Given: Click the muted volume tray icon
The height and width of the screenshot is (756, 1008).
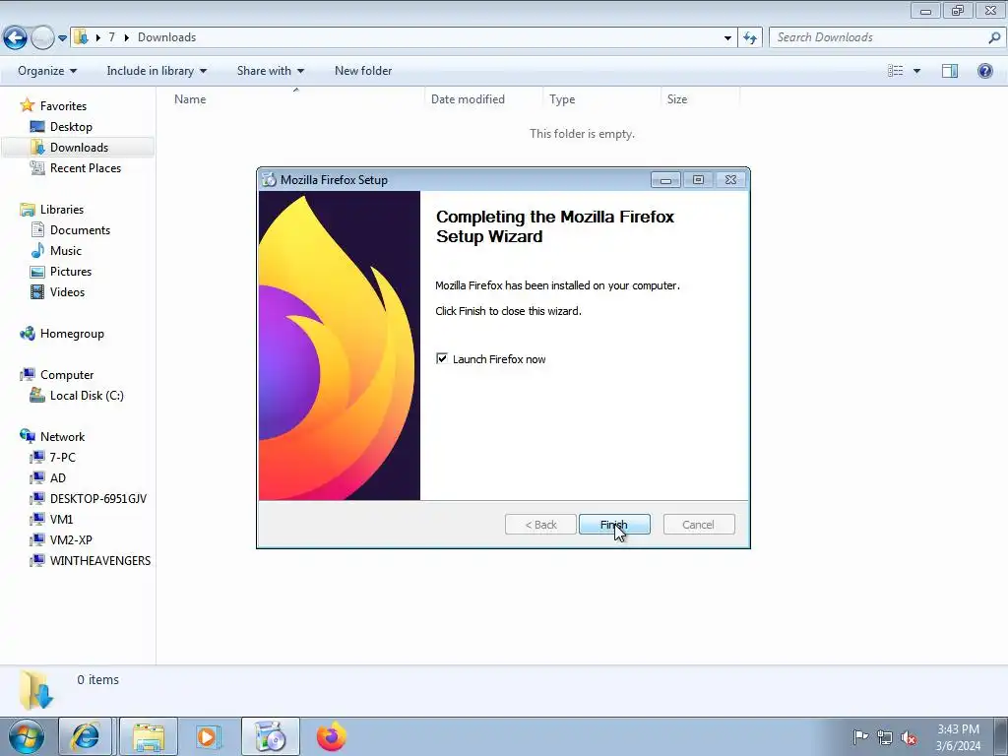Looking at the screenshot, I should pyautogui.click(x=909, y=737).
